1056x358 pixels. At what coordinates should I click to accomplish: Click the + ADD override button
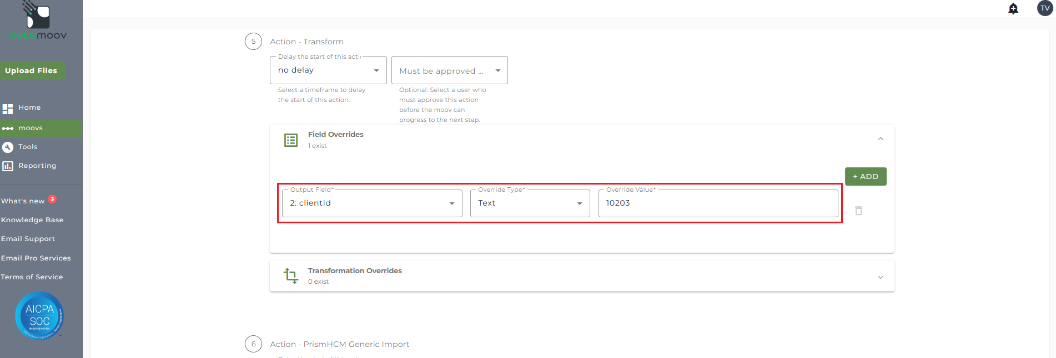[x=866, y=177]
